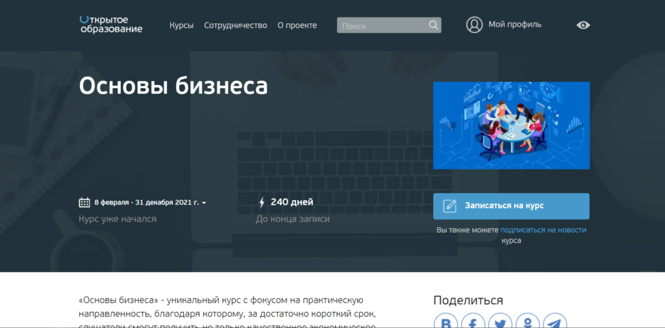Share the course on Facebook
Viewport: 665px width, 328px height.
pos(473,322)
